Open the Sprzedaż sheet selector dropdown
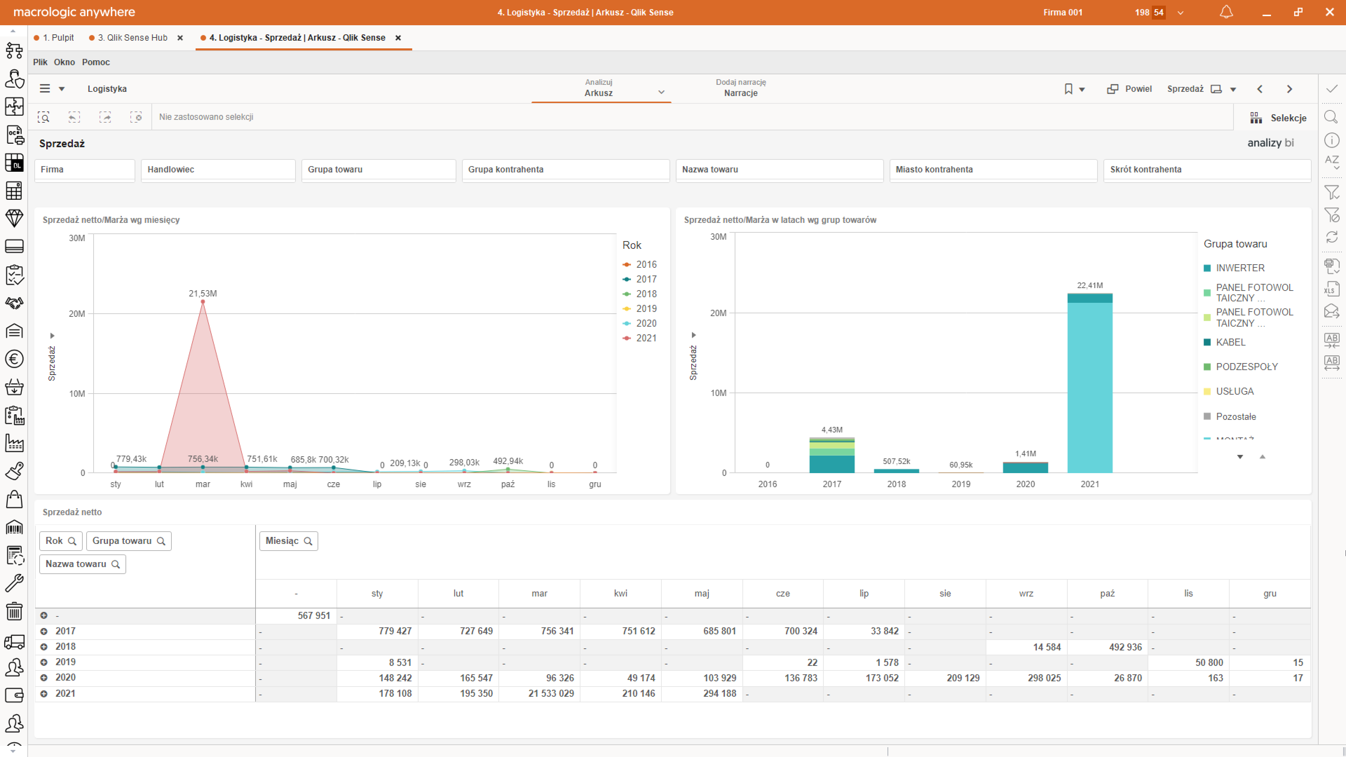 point(1233,89)
